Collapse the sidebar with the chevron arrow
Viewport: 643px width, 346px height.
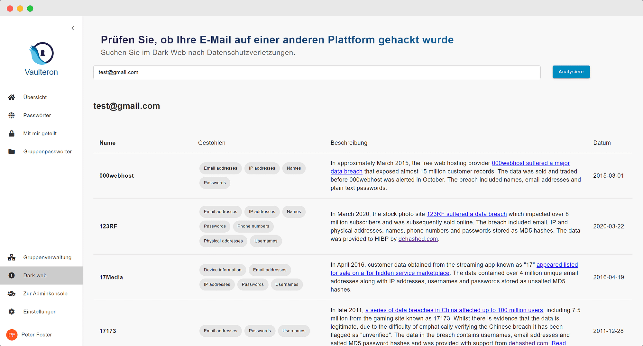coord(73,28)
